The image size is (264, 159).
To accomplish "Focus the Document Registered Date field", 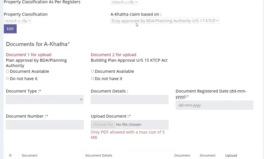I will [214, 105].
